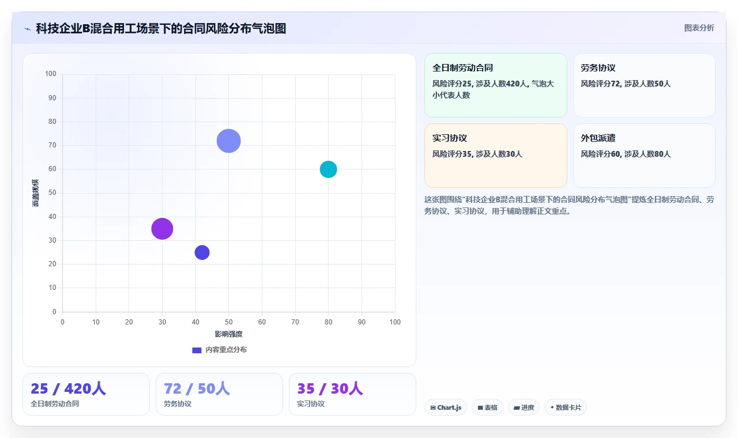Click the lightning icon beside the title
The image size is (738, 438).
pyautogui.click(x=28, y=29)
